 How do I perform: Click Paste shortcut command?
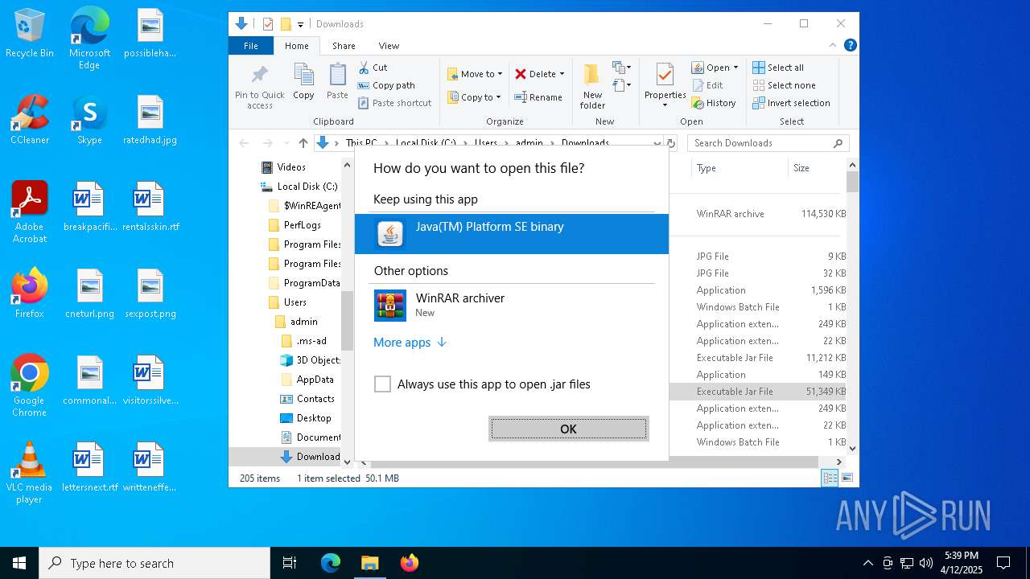pos(395,103)
